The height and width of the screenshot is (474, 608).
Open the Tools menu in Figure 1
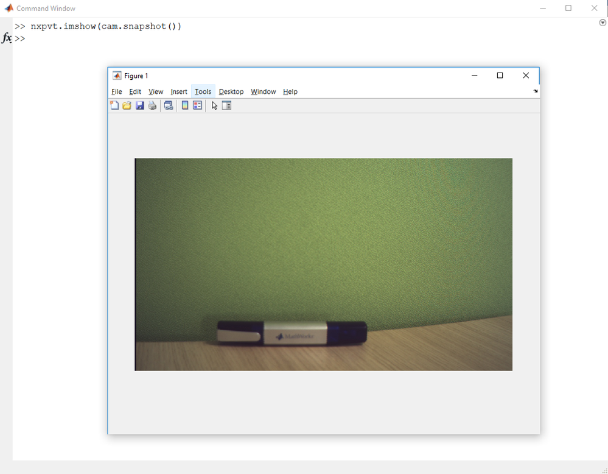pos(203,91)
